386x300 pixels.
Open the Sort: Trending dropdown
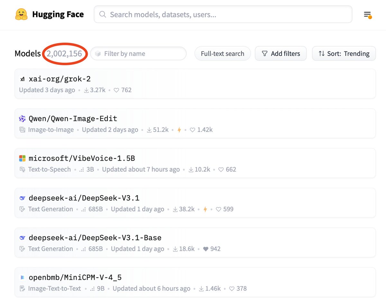344,54
